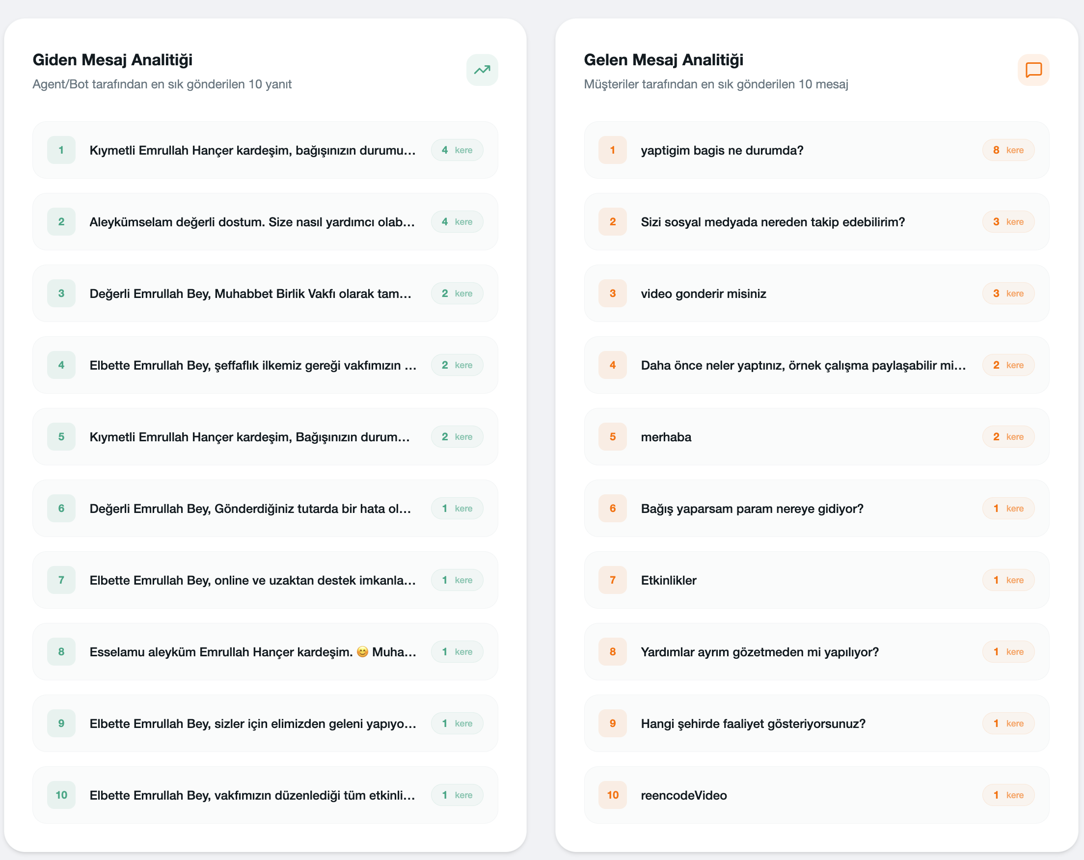Click "Bağış yaparsam param nereye gidiyor?" row
1084x860 pixels.
pyautogui.click(x=752, y=509)
